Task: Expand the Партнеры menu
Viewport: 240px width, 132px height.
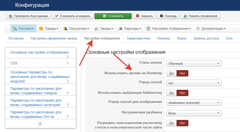Action: (x=130, y=28)
